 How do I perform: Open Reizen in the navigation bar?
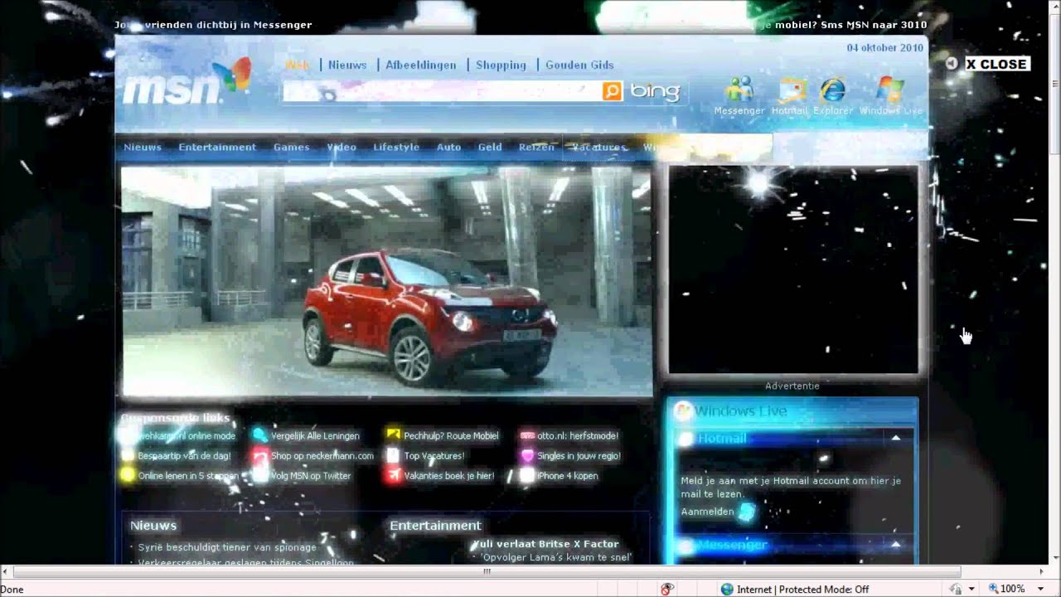[x=536, y=147]
